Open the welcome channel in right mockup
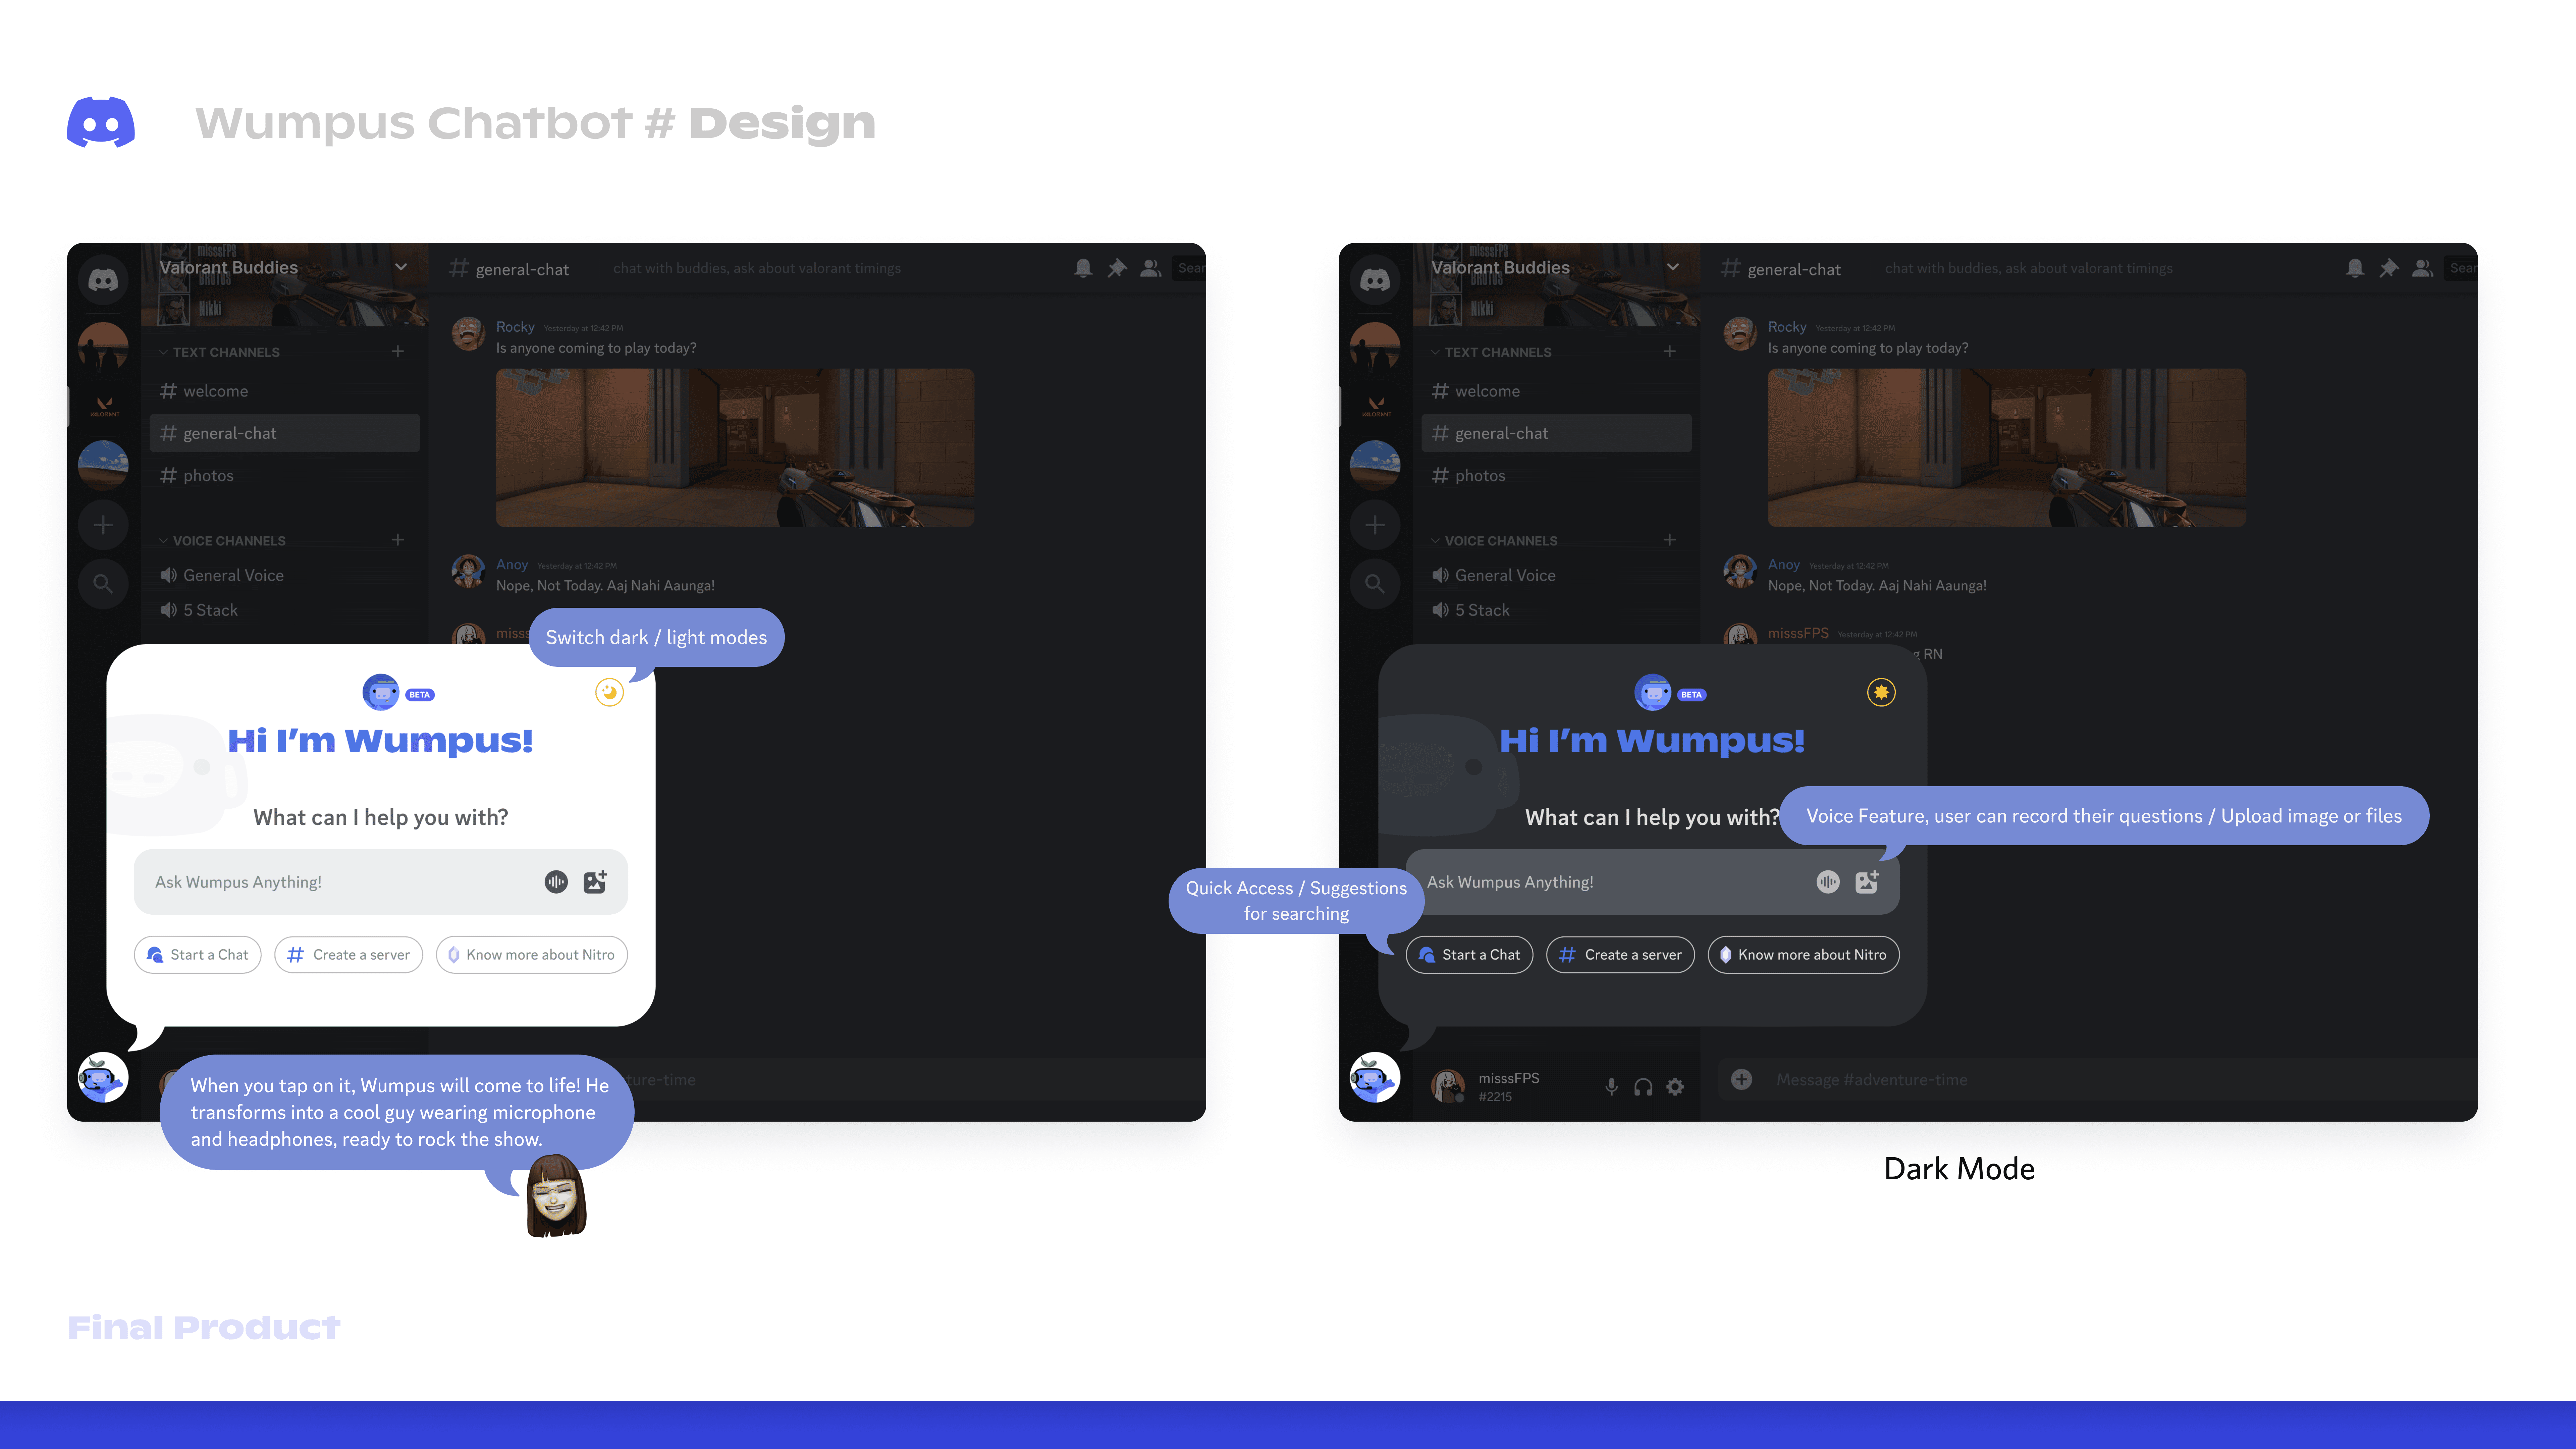Screen dimensions: 2576x1449 pyautogui.click(x=1557, y=391)
